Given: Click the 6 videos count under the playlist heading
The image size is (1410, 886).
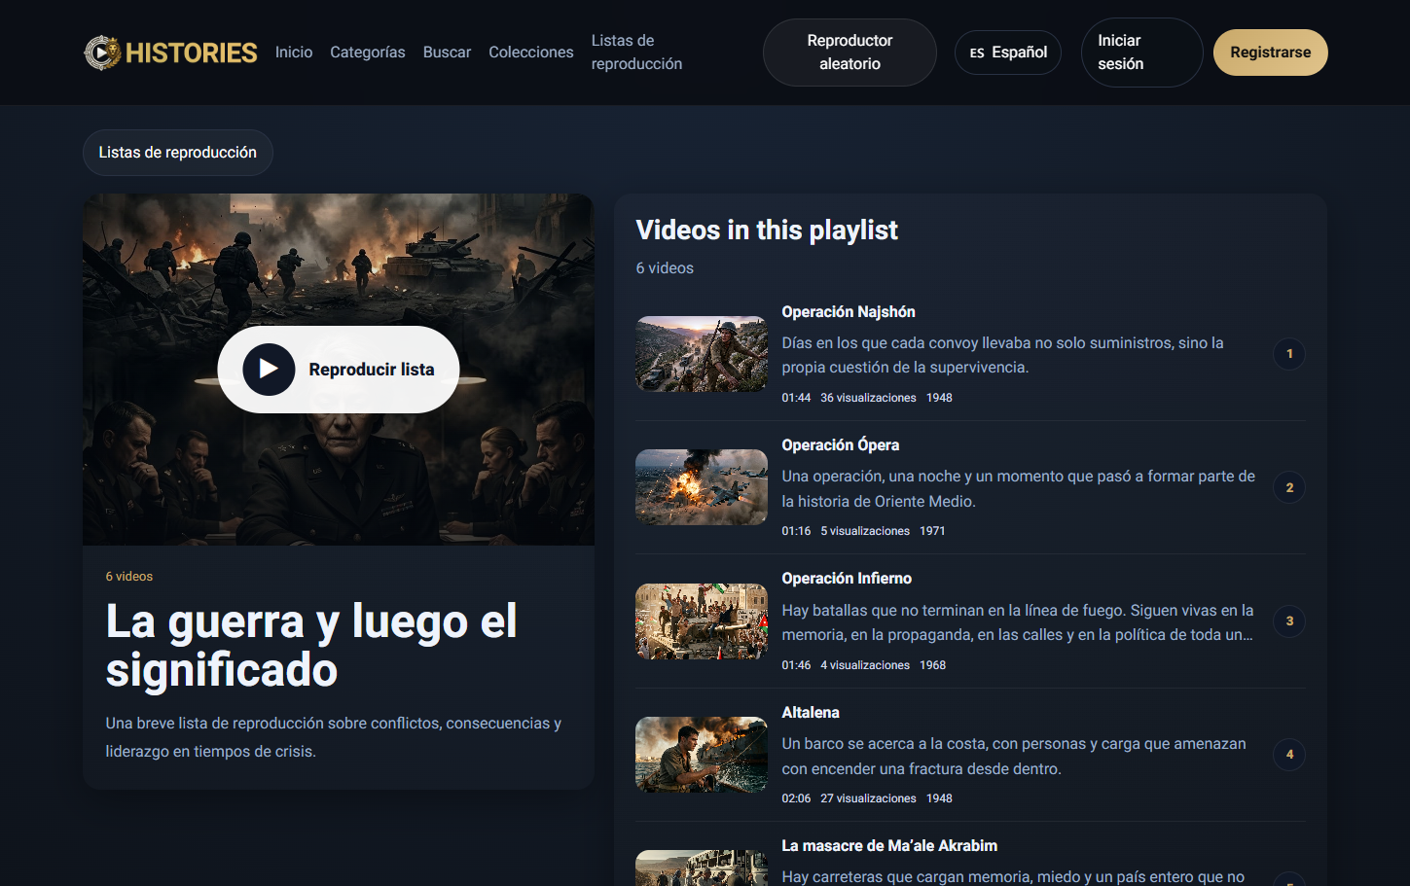Looking at the screenshot, I should [x=665, y=268].
